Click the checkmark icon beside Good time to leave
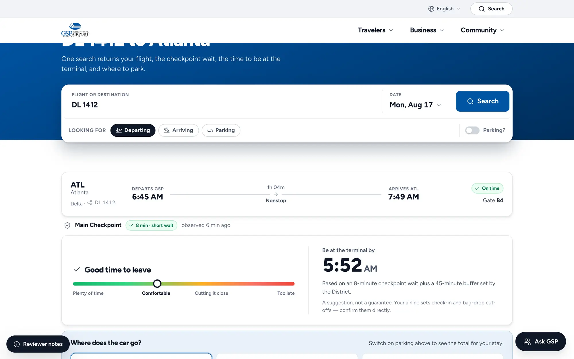This screenshot has height=359, width=574. 77,270
